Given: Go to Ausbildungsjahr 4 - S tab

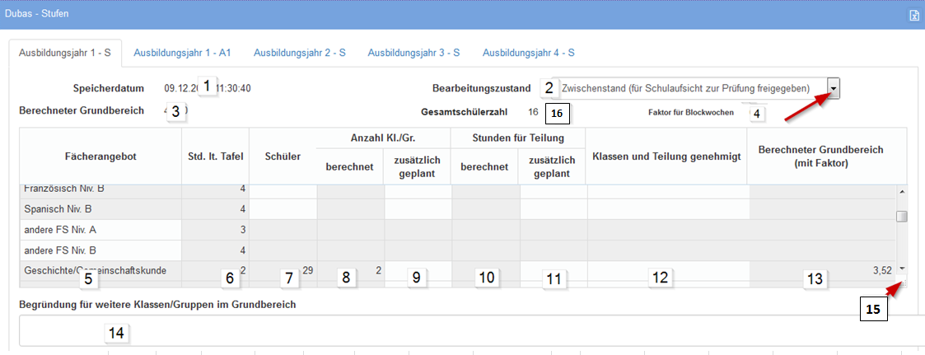Looking at the screenshot, I should click(x=528, y=52).
